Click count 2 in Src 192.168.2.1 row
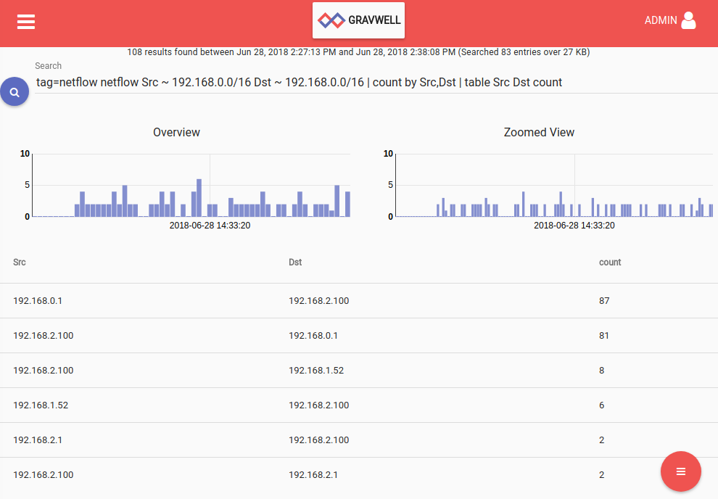The image size is (718, 499). [602, 440]
